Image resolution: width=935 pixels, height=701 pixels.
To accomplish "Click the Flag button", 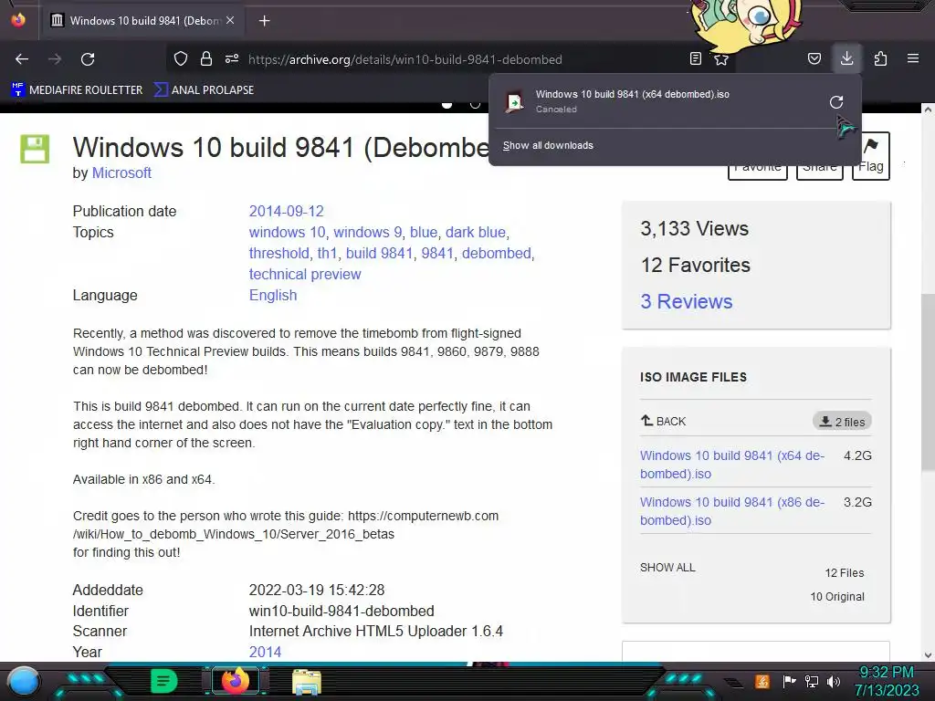I will (x=870, y=155).
